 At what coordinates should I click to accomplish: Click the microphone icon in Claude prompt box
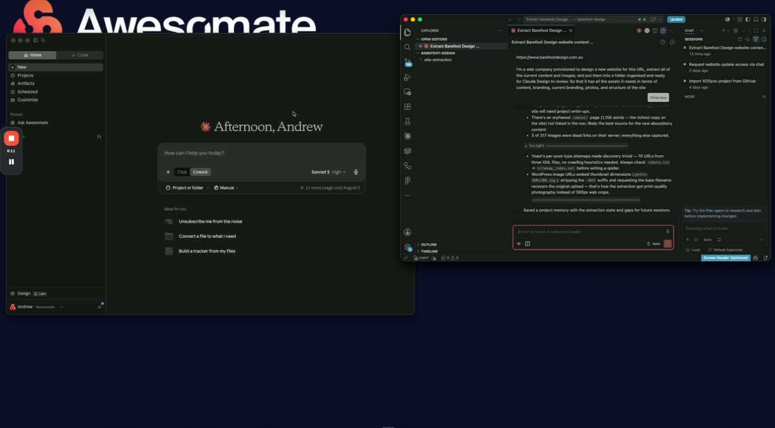click(356, 172)
